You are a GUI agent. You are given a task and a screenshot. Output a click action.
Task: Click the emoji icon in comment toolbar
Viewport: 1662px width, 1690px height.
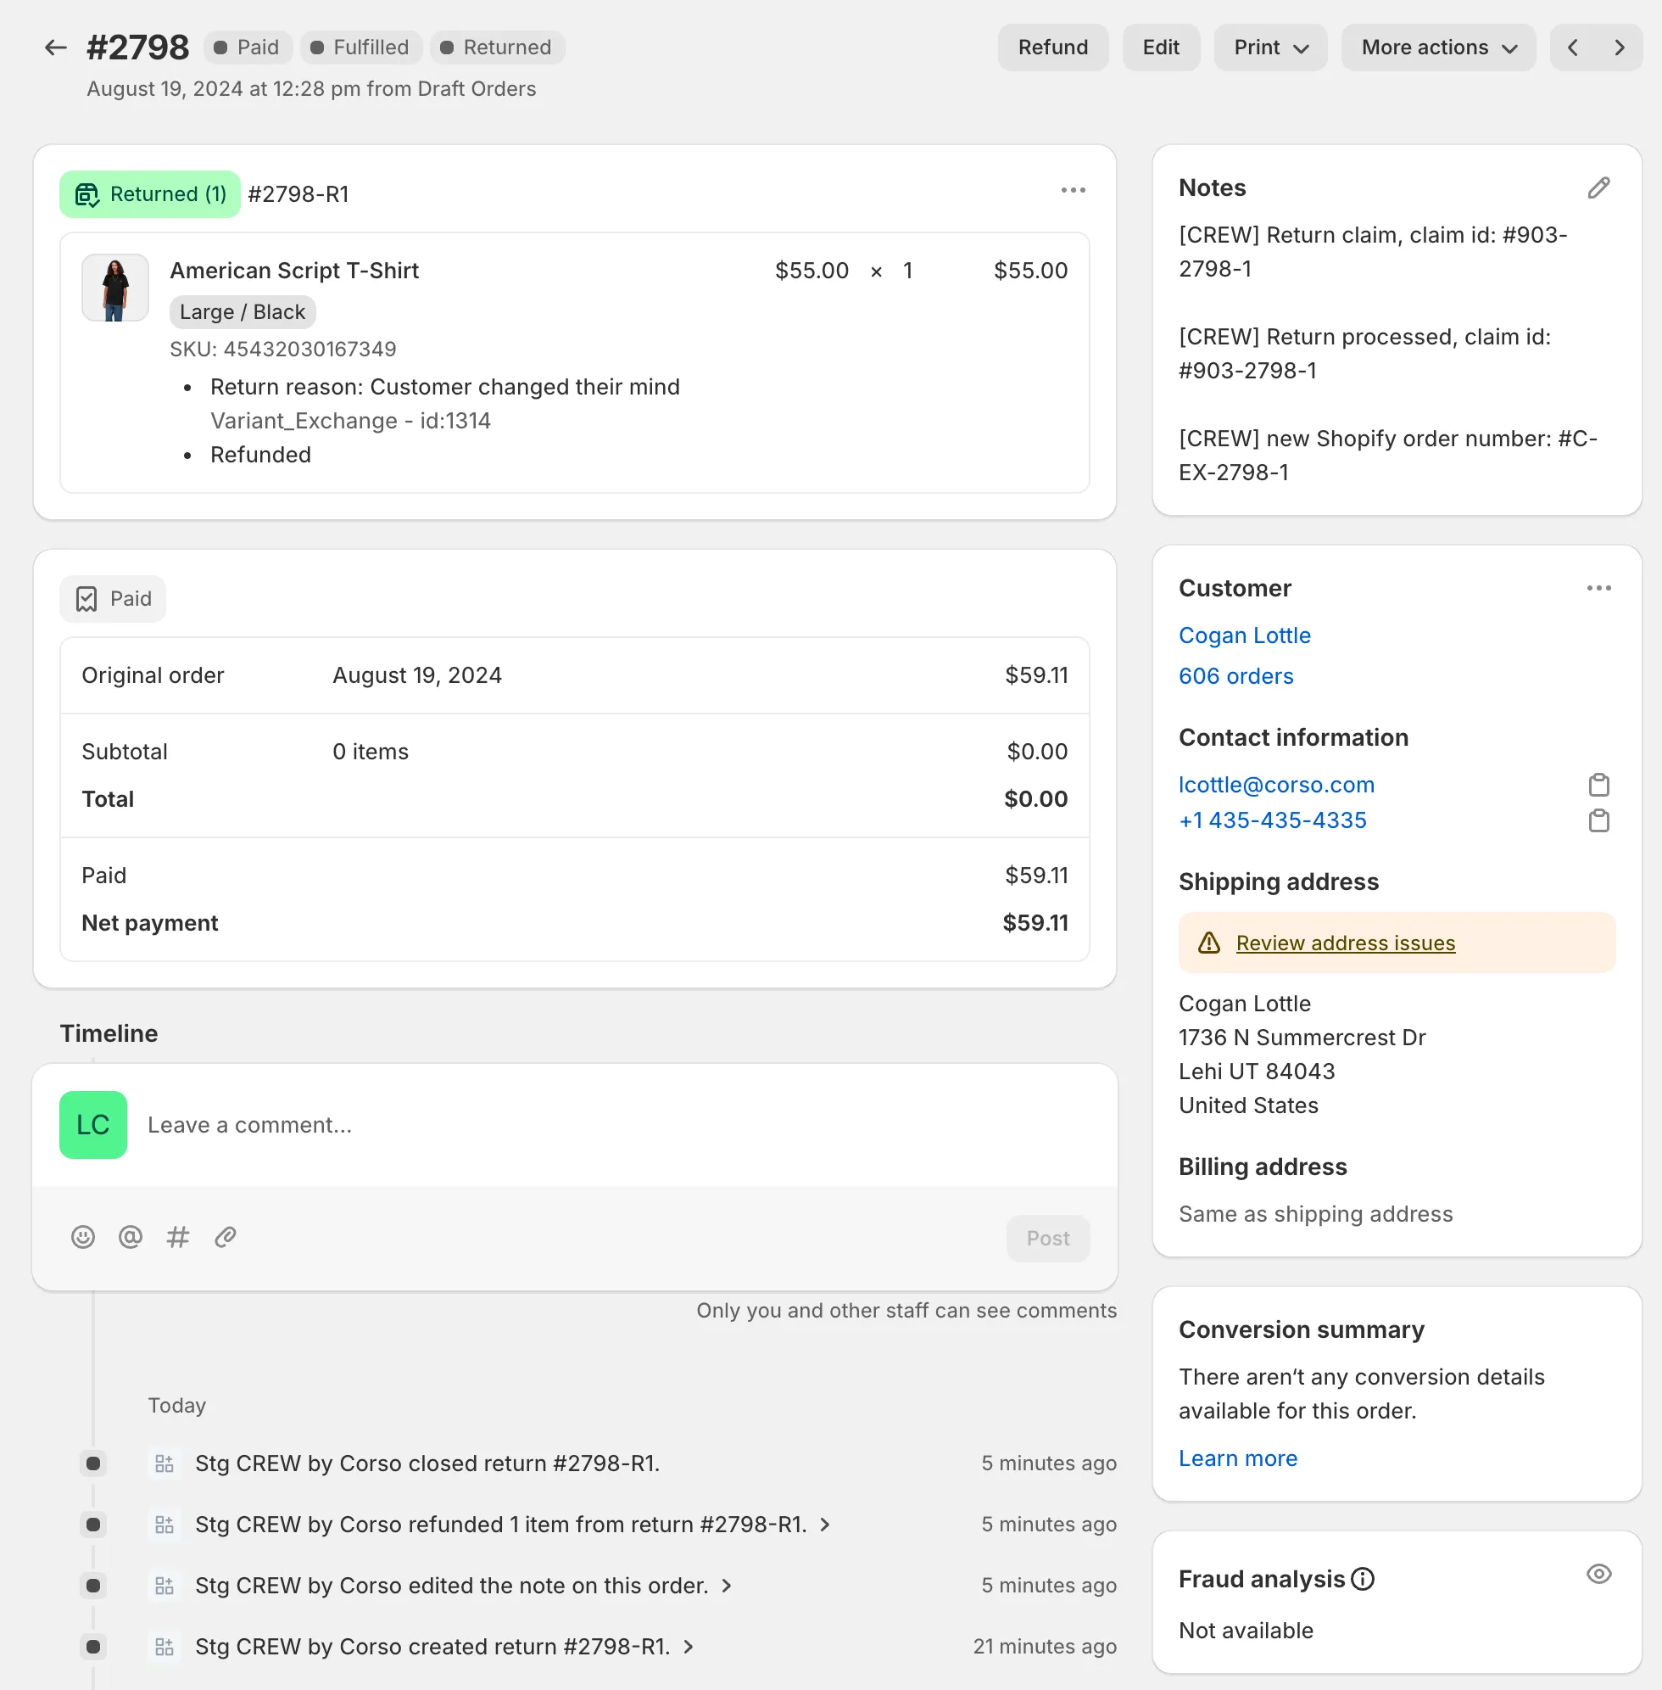pos(84,1236)
